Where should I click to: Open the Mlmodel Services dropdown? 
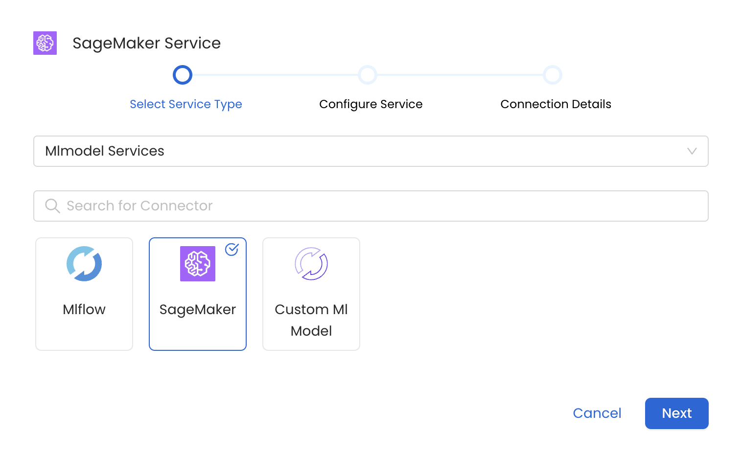(371, 151)
